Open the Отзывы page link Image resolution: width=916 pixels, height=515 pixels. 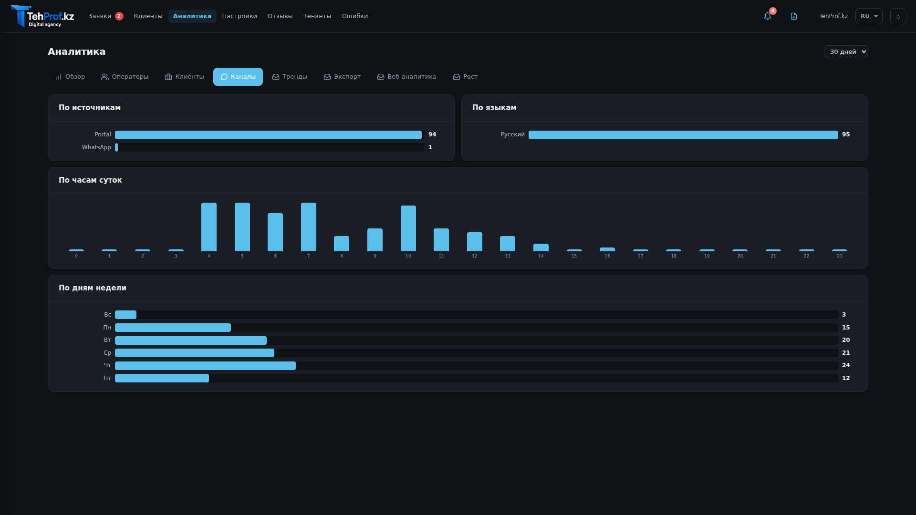pyautogui.click(x=280, y=16)
